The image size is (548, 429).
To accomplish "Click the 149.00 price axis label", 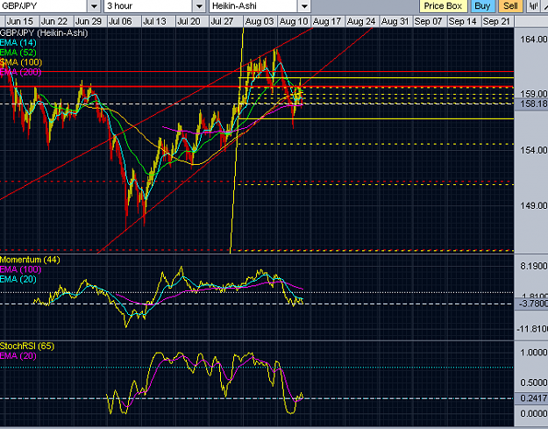I will point(534,205).
